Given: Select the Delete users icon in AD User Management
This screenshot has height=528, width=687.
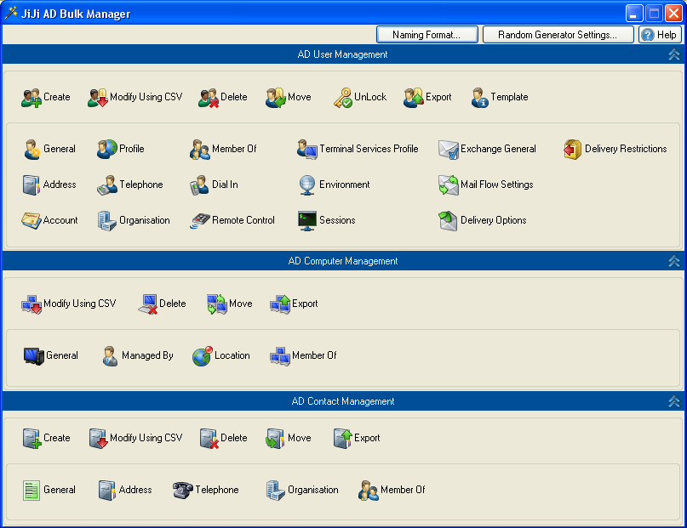Looking at the screenshot, I should [x=209, y=98].
